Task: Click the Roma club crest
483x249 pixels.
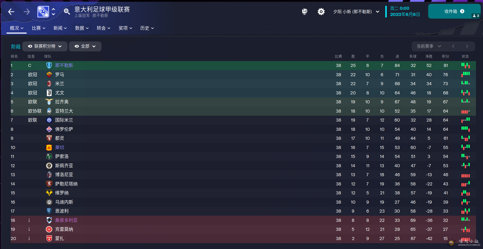Action: (49, 75)
